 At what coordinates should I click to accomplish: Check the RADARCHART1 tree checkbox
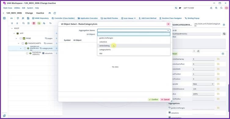(23, 43)
